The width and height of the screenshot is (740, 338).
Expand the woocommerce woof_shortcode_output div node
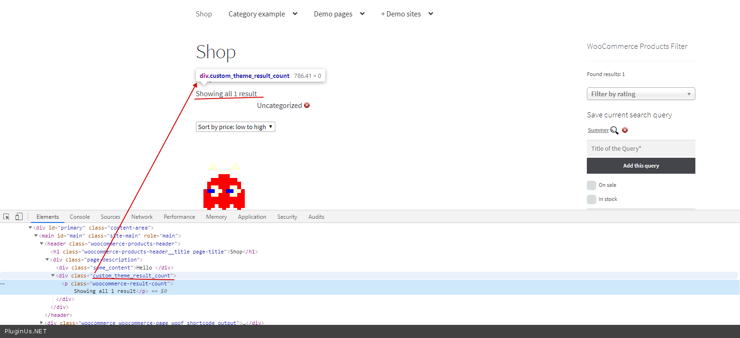click(42, 323)
